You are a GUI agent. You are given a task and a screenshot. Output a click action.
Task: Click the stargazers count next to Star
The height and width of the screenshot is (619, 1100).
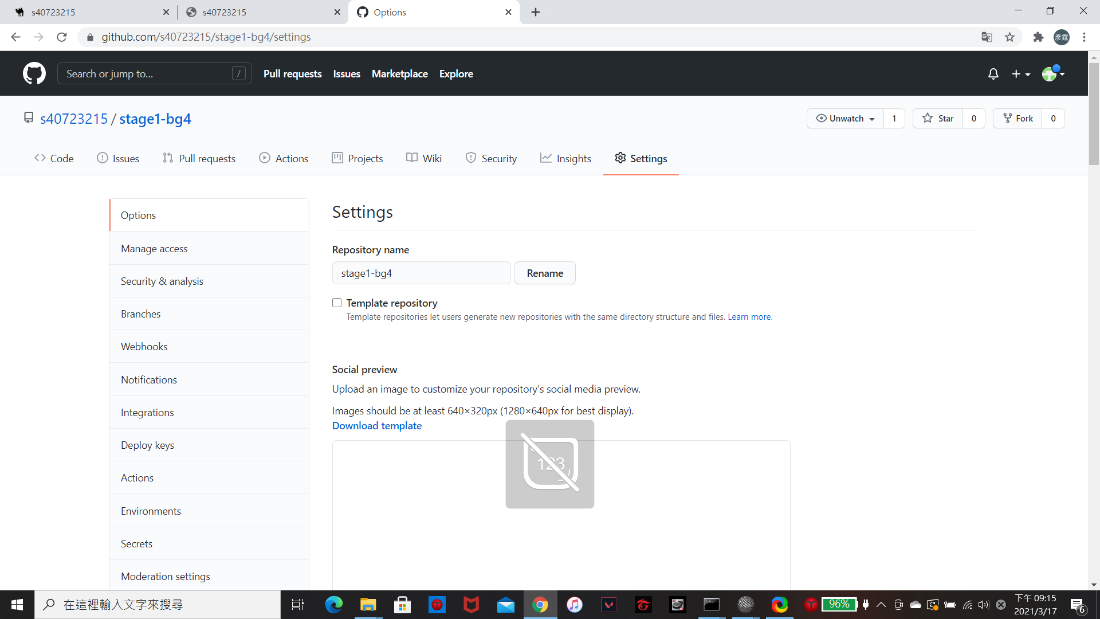974,119
